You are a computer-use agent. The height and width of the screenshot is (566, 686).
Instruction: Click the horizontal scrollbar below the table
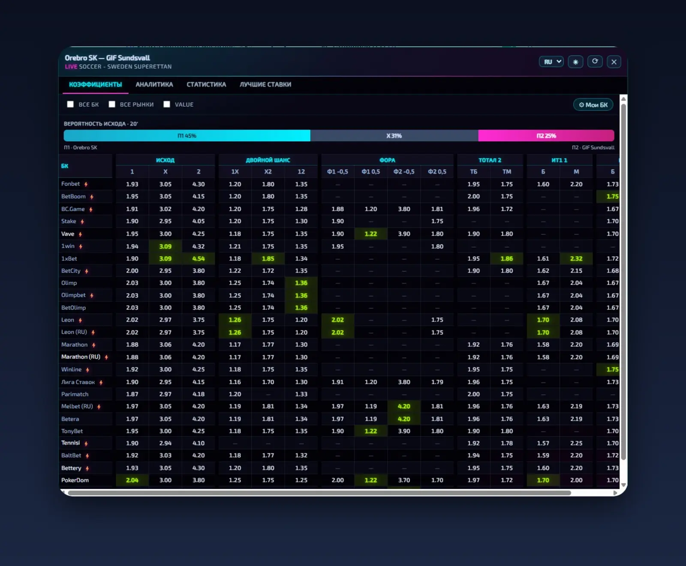pyautogui.click(x=319, y=493)
